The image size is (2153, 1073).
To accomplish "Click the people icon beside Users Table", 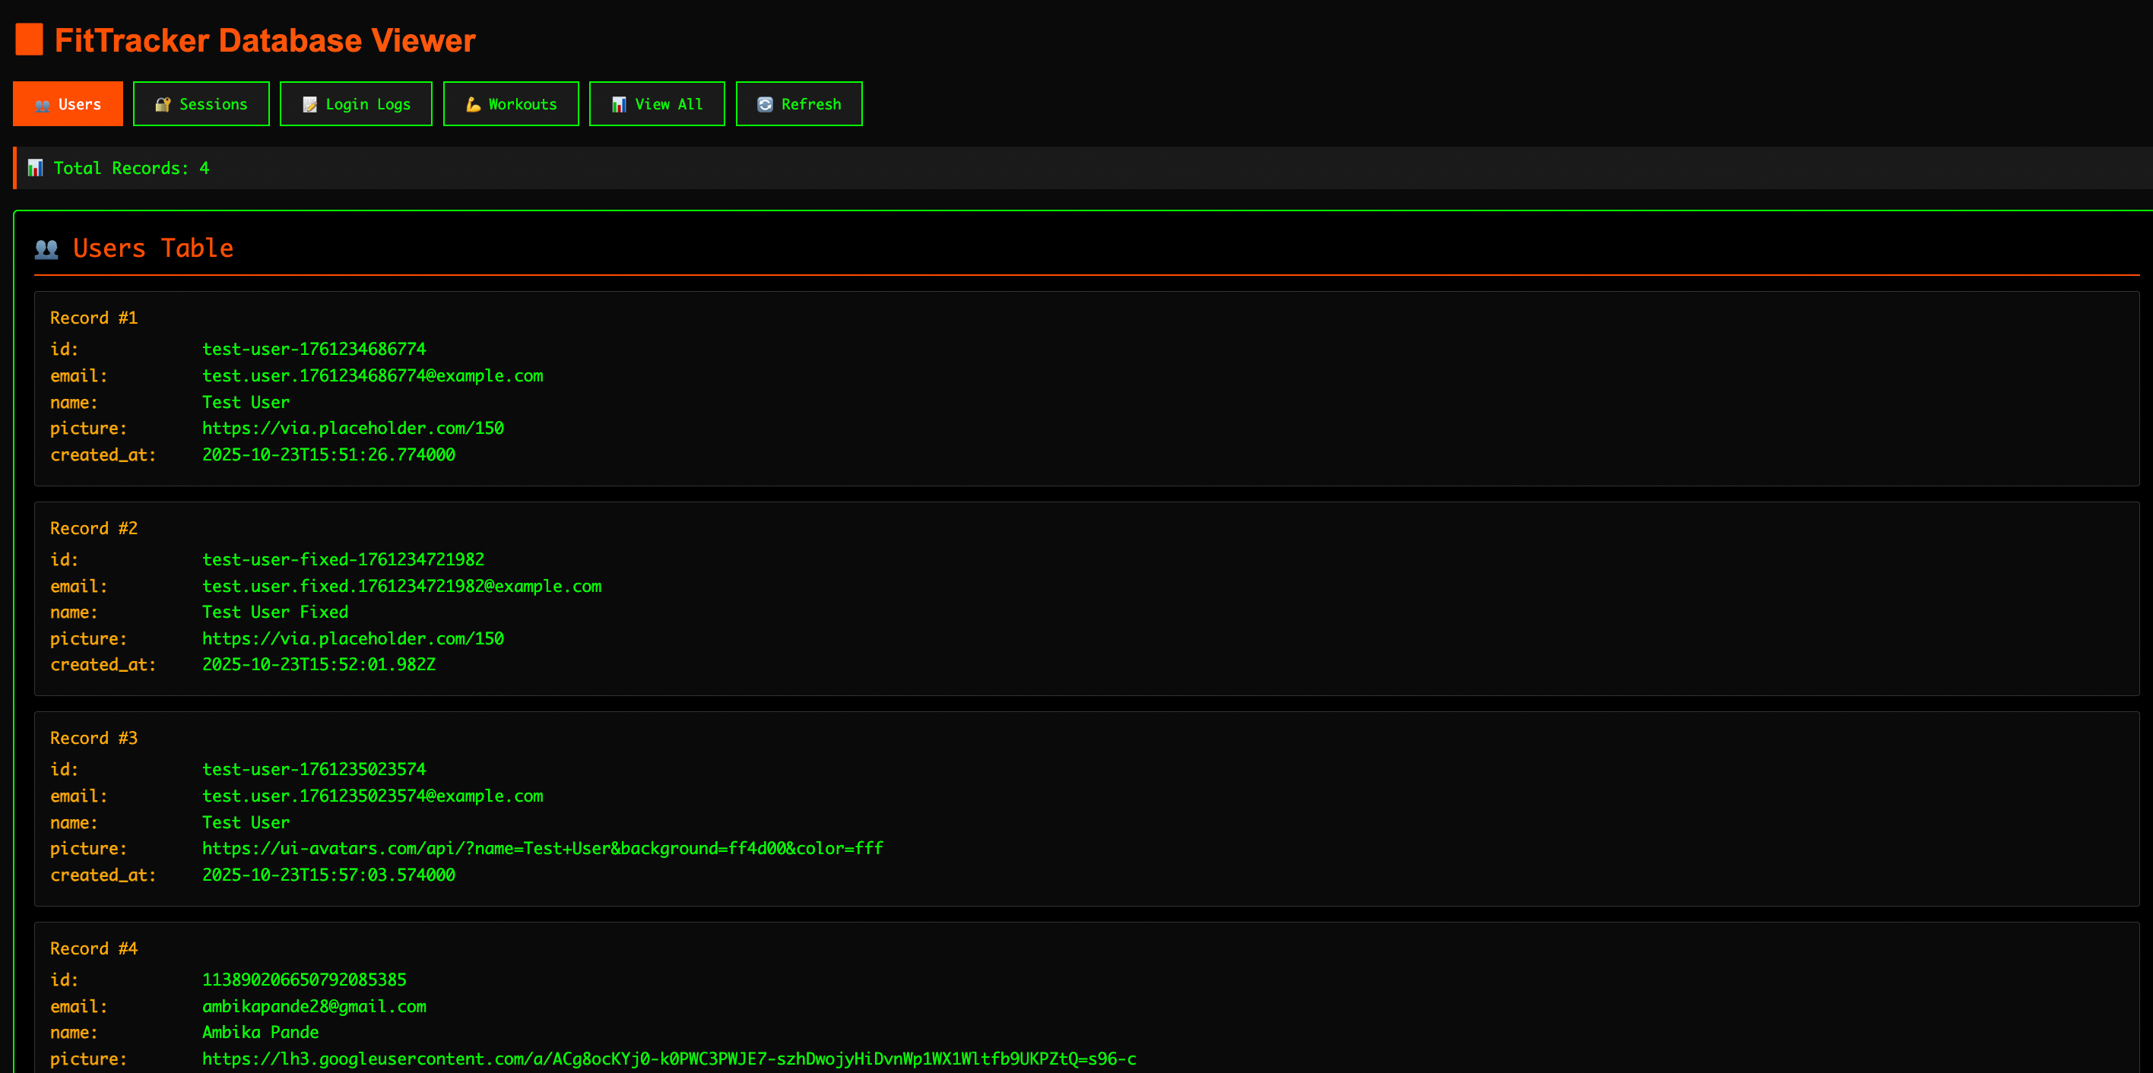I will pyautogui.click(x=47, y=249).
